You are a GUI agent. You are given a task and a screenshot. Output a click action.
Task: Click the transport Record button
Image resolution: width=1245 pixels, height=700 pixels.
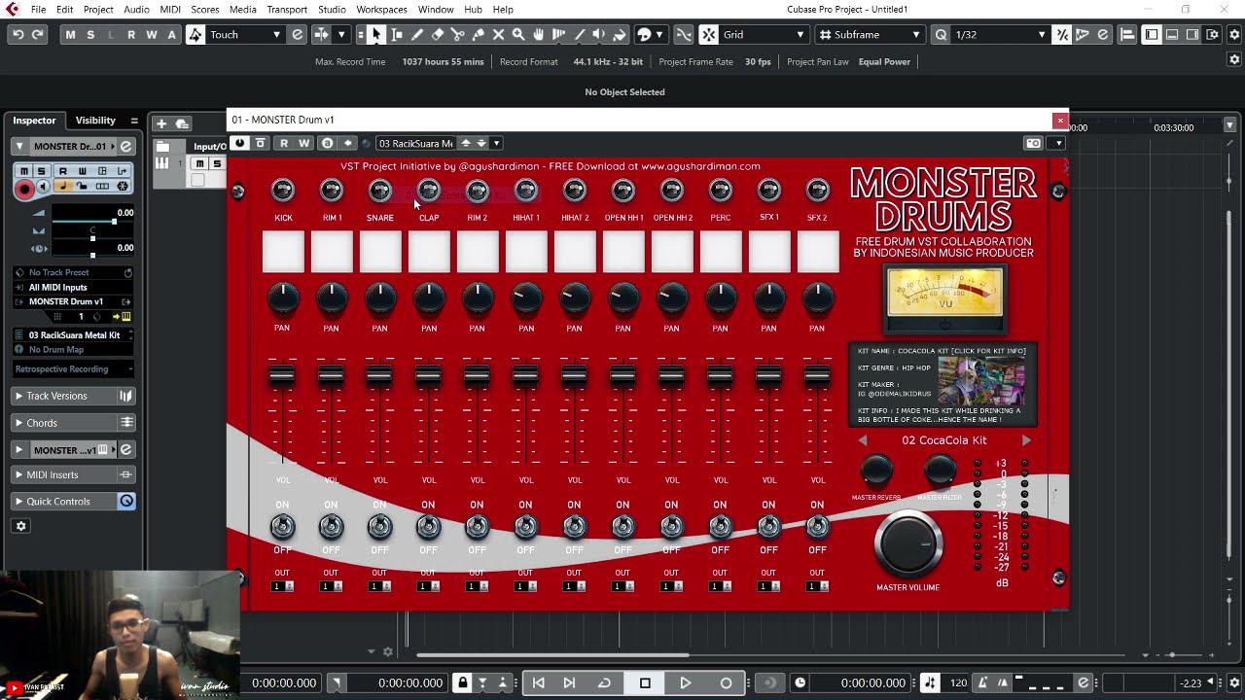726,683
